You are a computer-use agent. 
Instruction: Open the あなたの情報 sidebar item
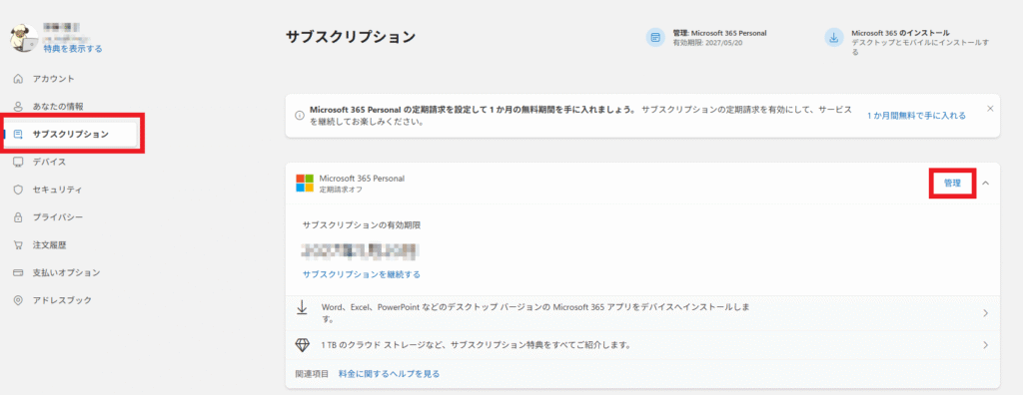58,107
